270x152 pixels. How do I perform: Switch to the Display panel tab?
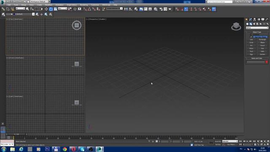click(x=263, y=19)
